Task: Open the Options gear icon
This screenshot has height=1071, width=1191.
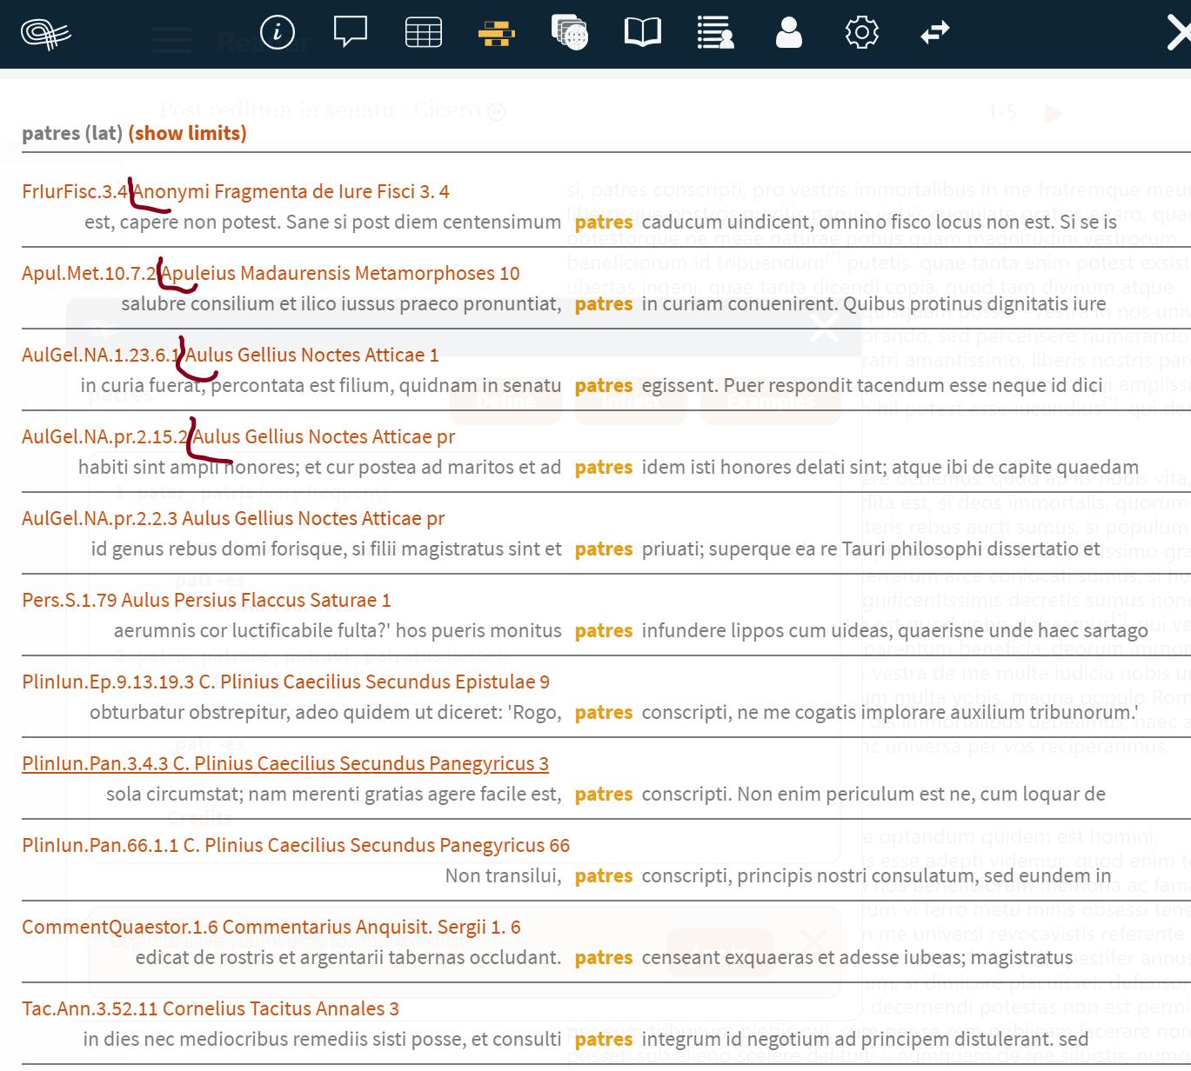Action: [x=861, y=33]
